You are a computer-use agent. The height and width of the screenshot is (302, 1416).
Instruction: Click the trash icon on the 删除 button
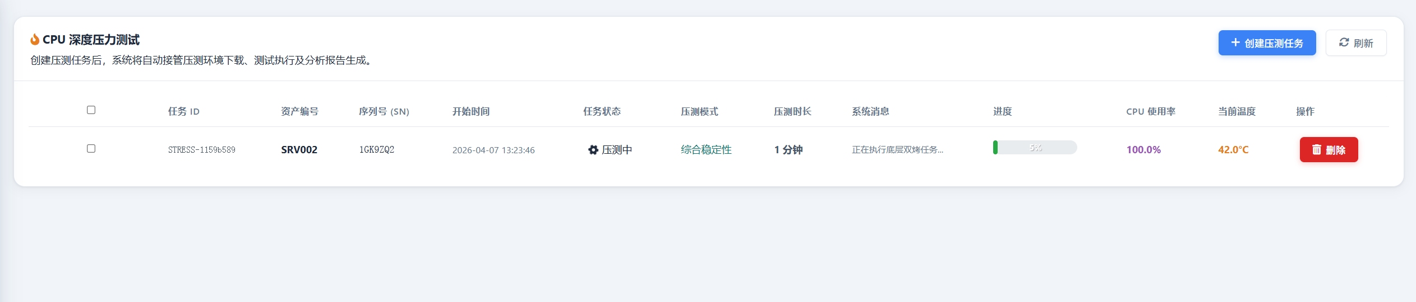[x=1316, y=150]
